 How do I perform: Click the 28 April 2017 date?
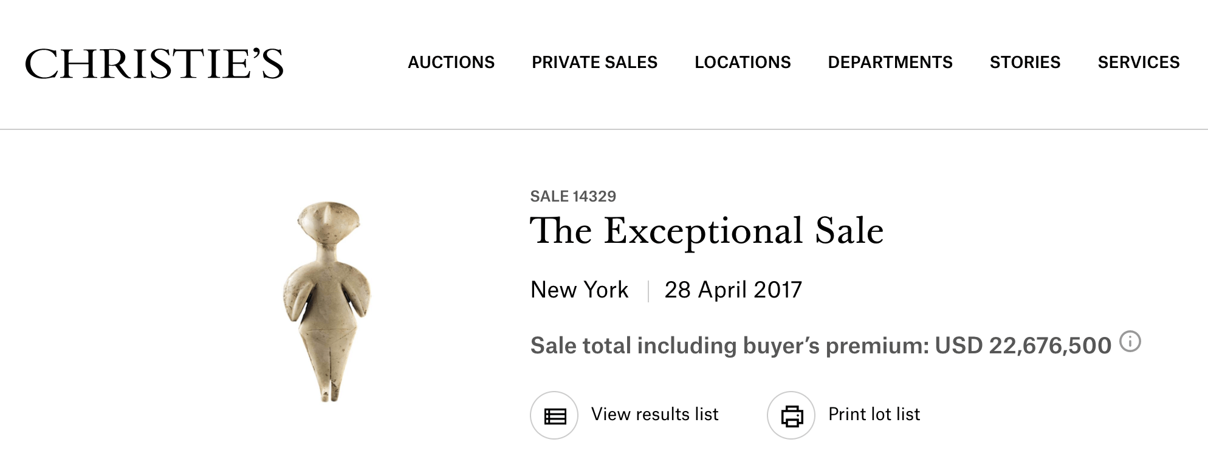[x=733, y=290]
